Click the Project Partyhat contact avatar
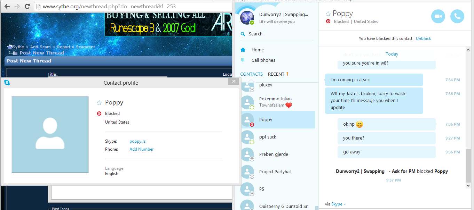This screenshot has height=210, width=474. tap(247, 172)
